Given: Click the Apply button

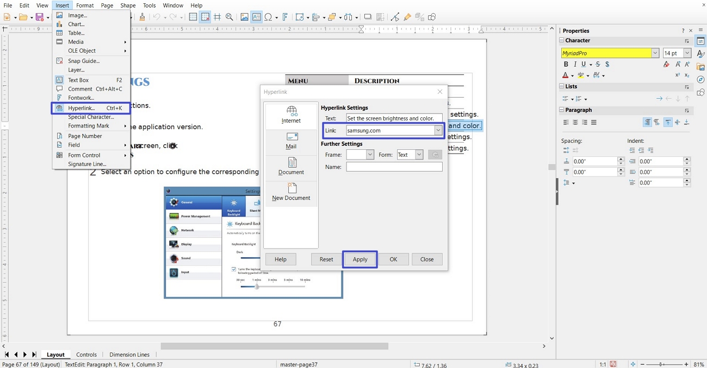Looking at the screenshot, I should point(360,259).
